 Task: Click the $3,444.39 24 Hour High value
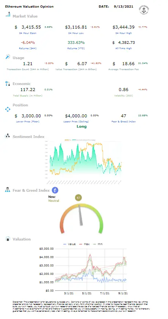tap(124, 27)
